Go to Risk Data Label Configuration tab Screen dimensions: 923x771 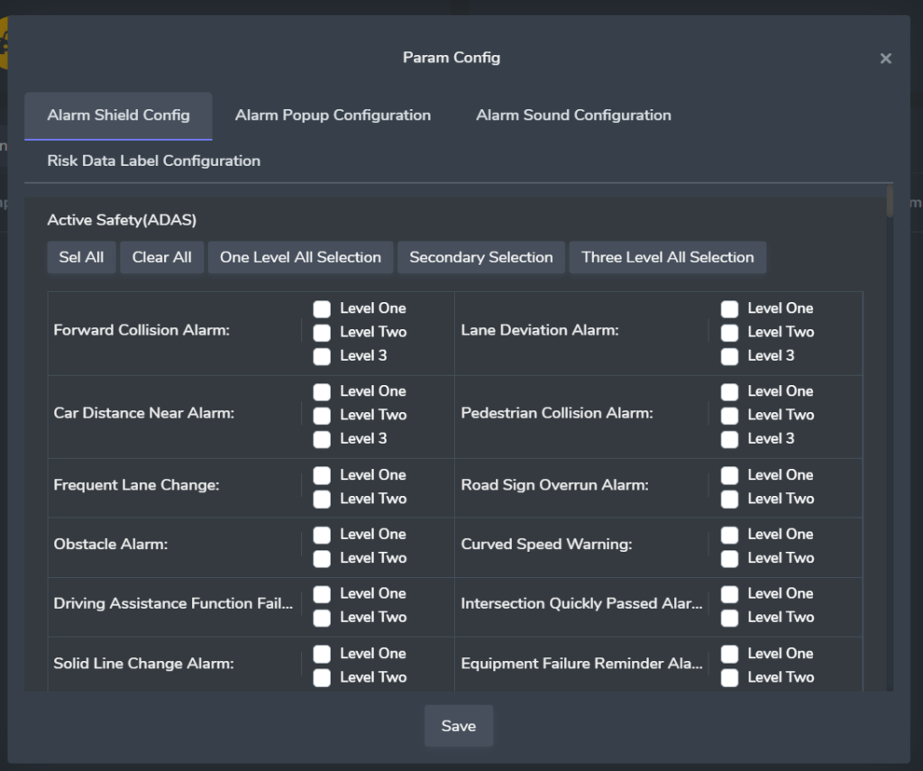[x=154, y=161]
